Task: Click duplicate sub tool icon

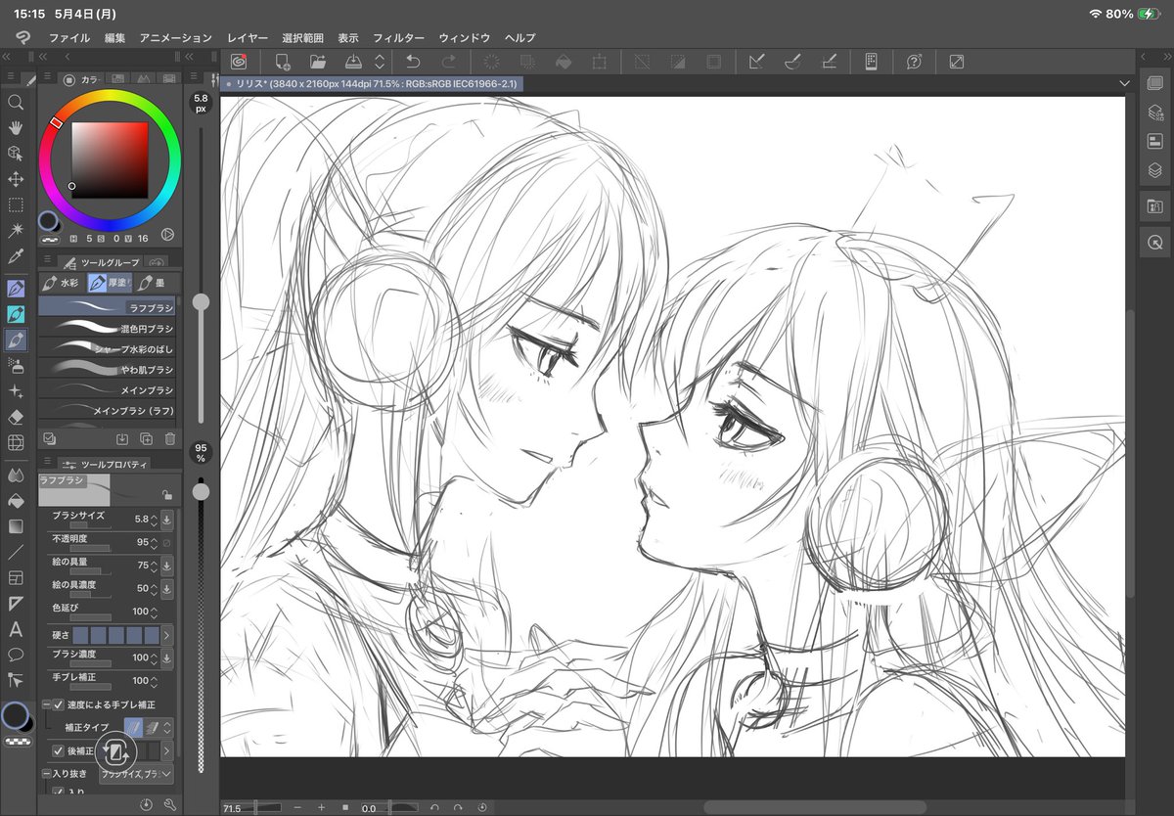Action: (x=146, y=439)
